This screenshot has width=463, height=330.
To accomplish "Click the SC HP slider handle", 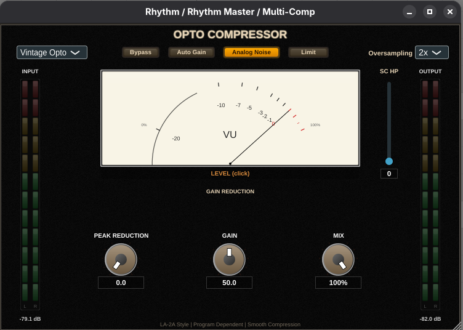I will (x=389, y=161).
